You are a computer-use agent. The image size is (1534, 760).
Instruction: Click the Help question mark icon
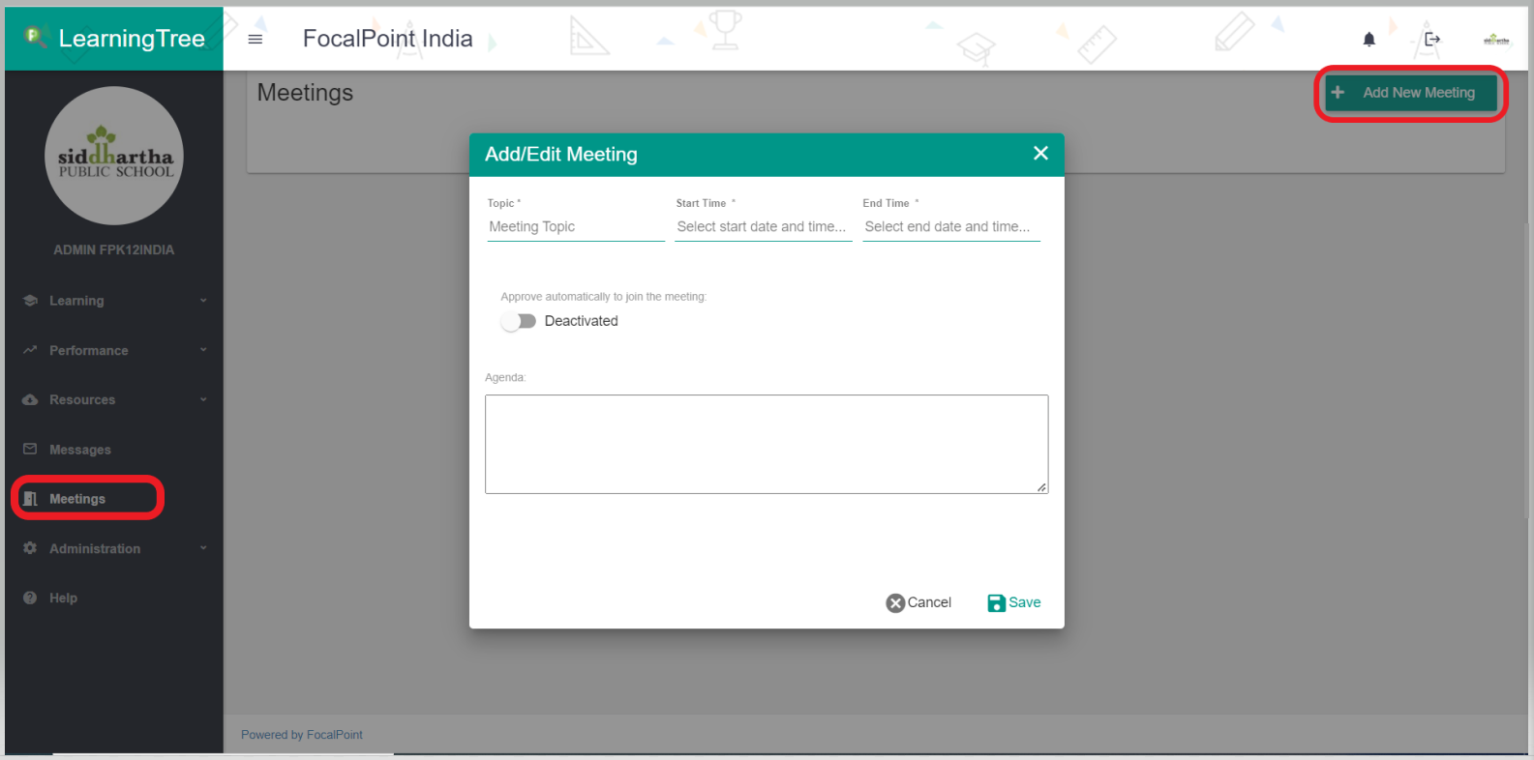pyautogui.click(x=30, y=599)
